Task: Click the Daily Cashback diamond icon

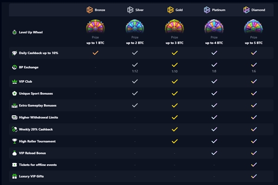Action: point(14,53)
